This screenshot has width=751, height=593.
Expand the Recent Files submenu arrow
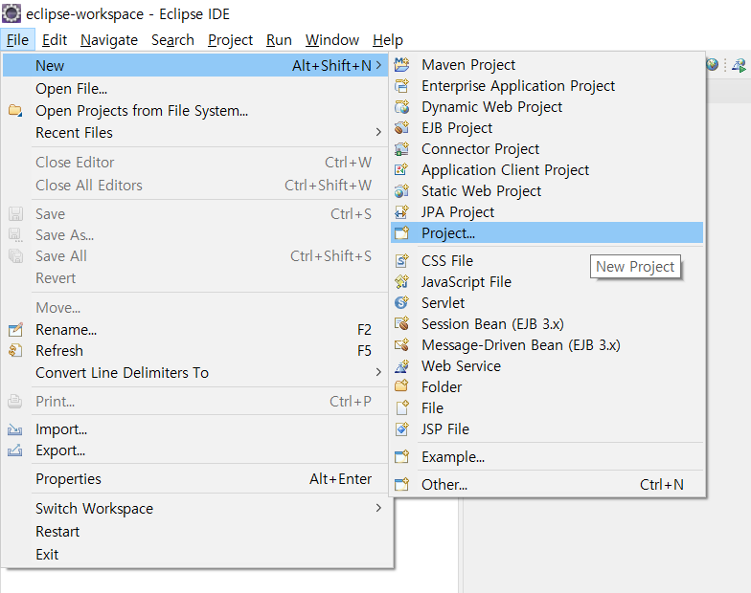click(x=379, y=132)
